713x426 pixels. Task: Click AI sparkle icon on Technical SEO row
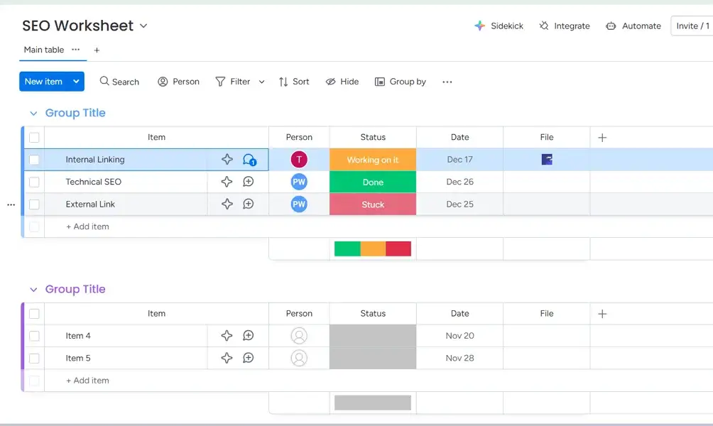tap(227, 182)
